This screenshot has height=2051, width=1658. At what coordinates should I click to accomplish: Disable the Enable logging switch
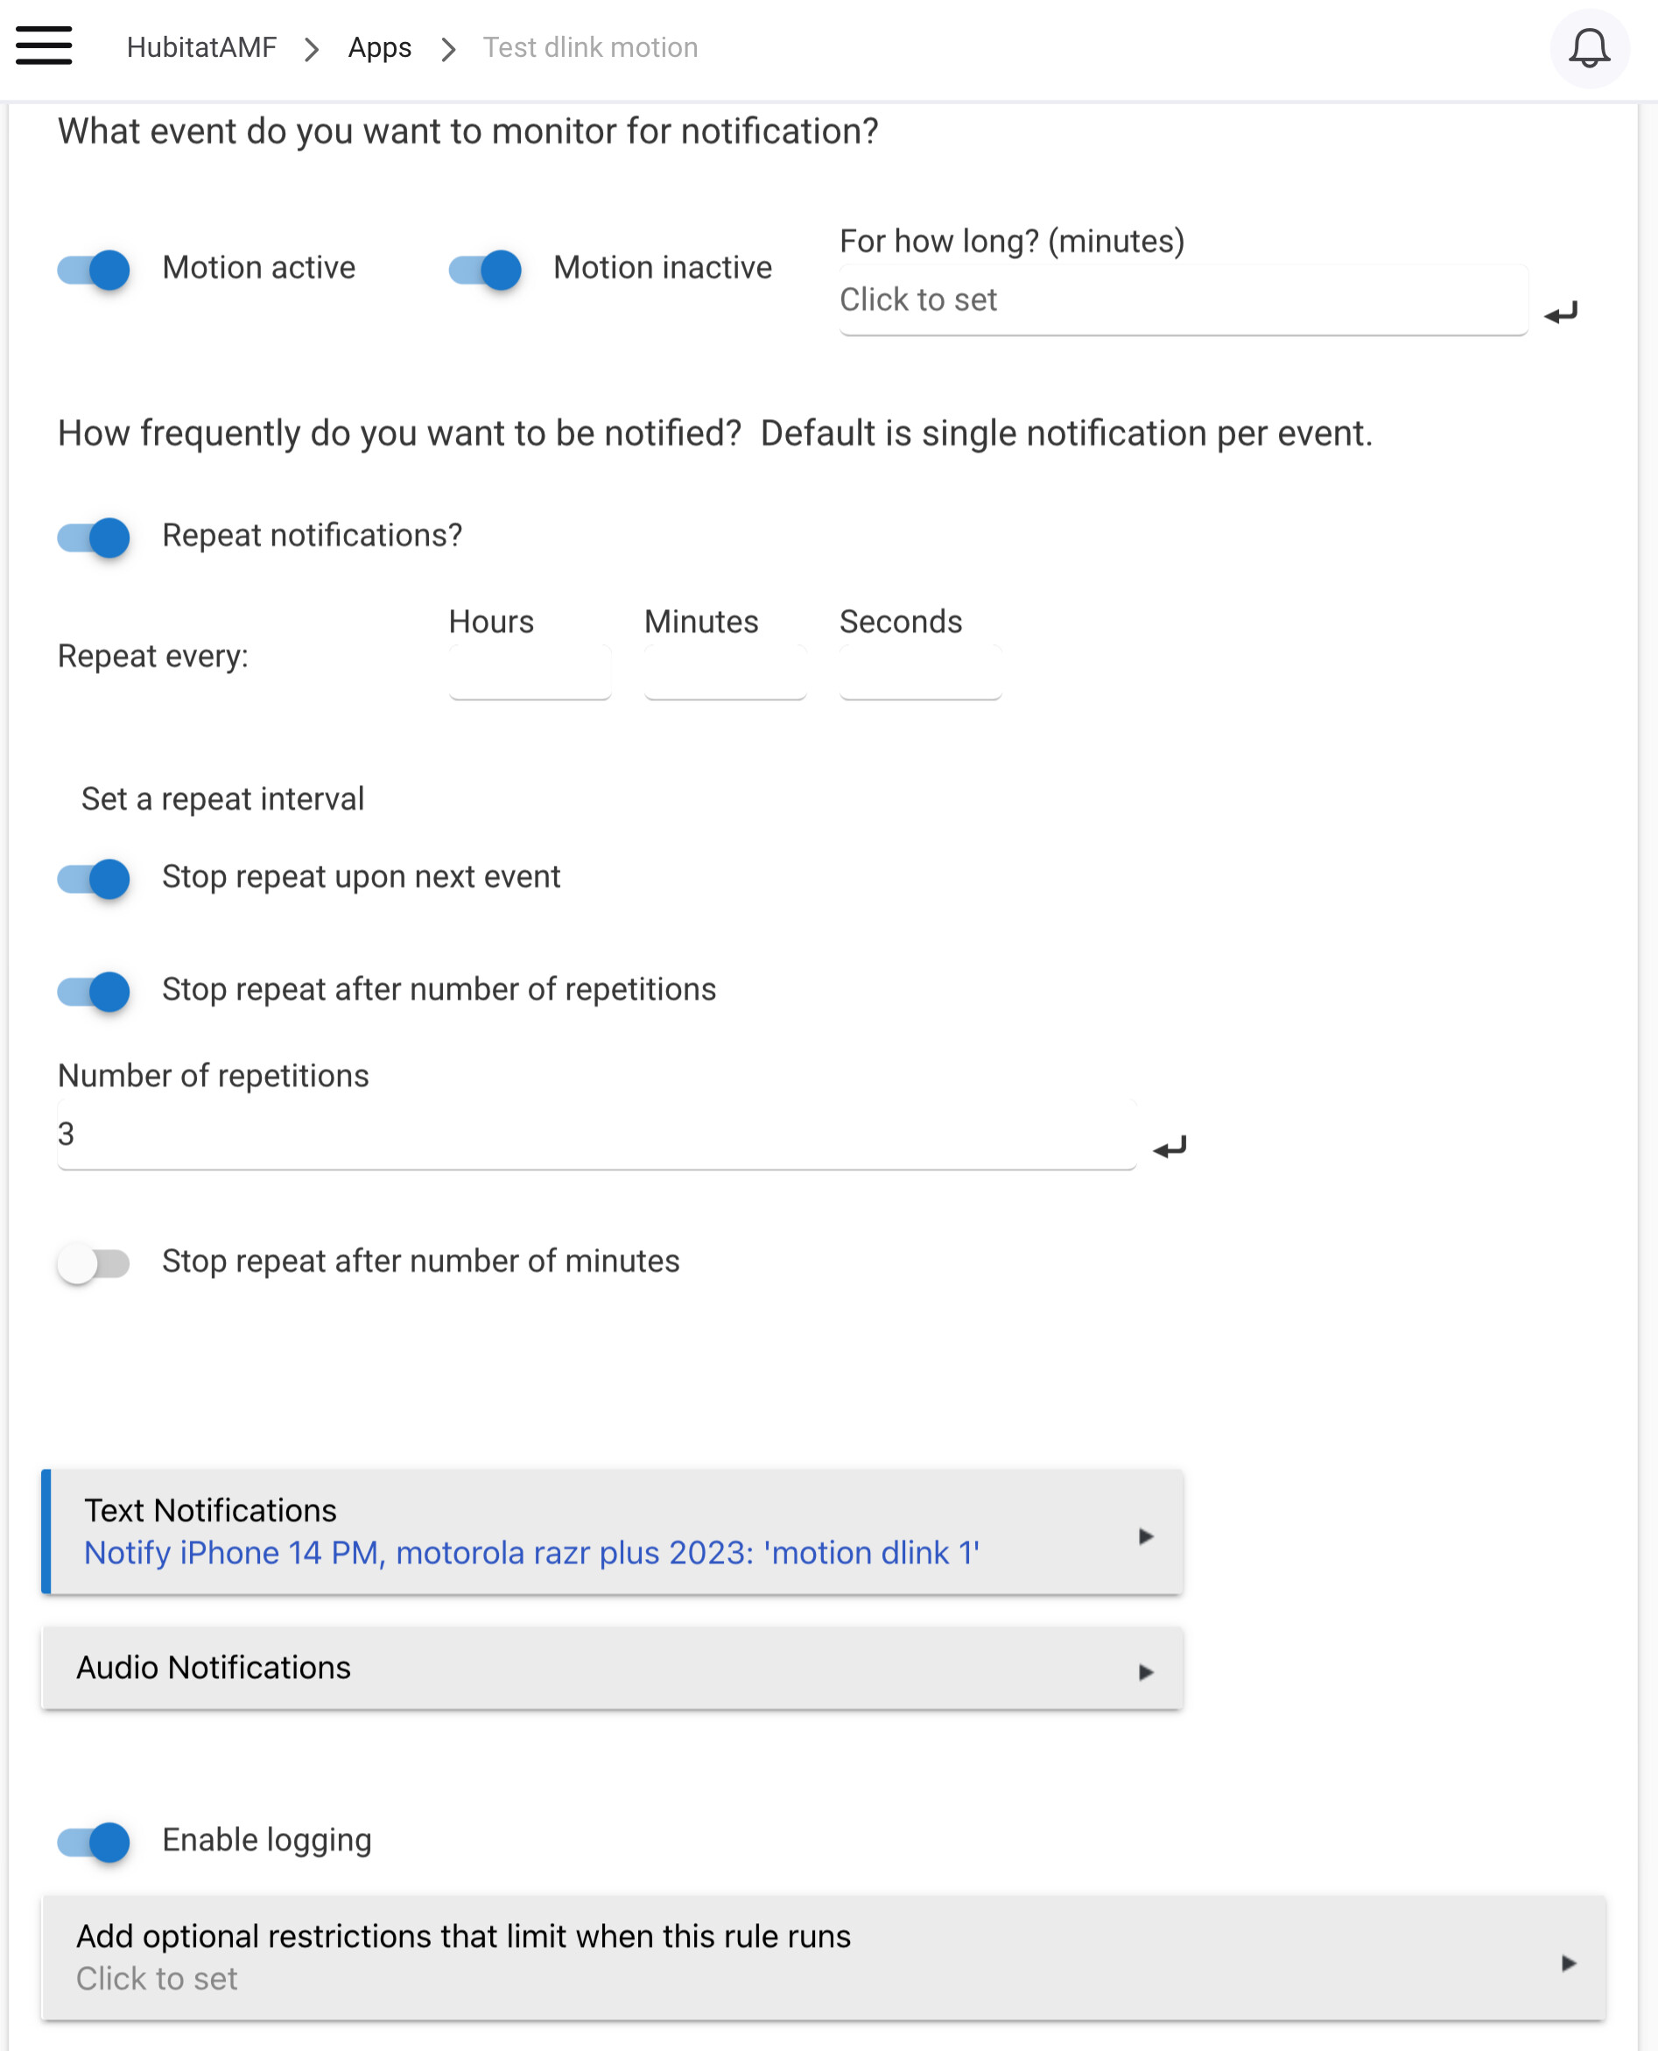click(x=94, y=1842)
